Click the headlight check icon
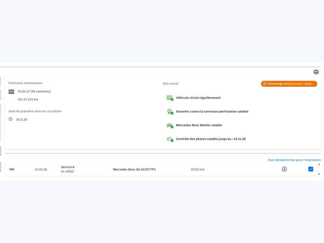Screen dimensions: 324x243 click(x=170, y=139)
